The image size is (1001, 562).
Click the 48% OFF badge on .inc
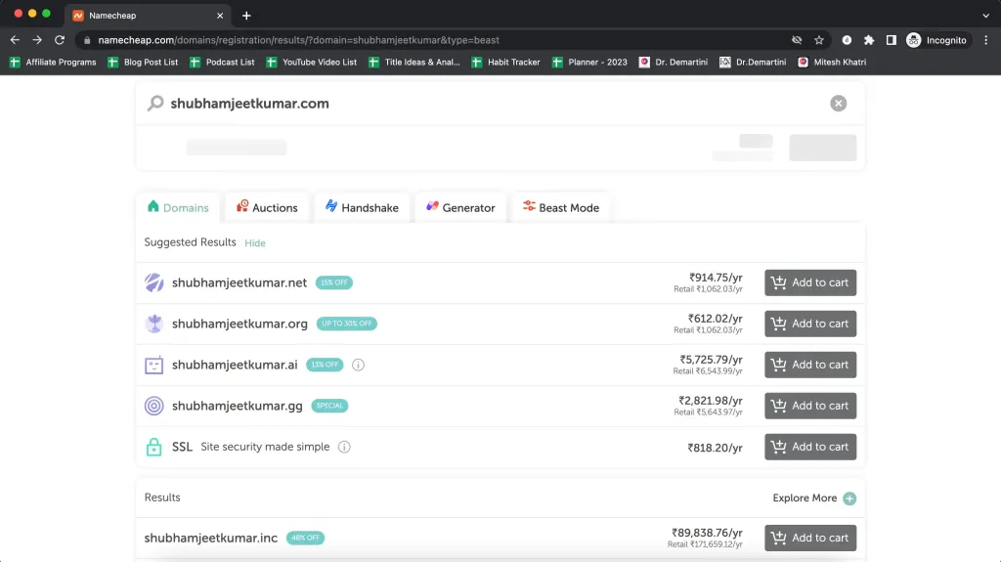tap(305, 538)
